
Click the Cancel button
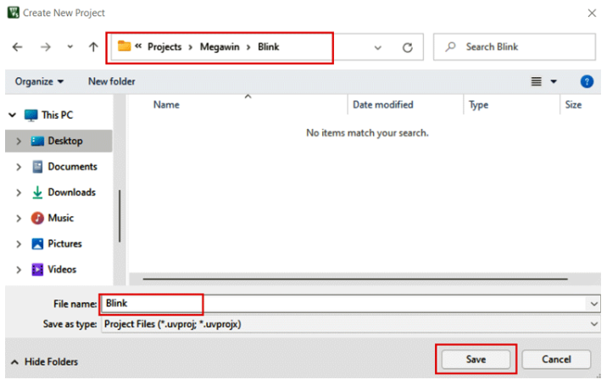tap(556, 360)
